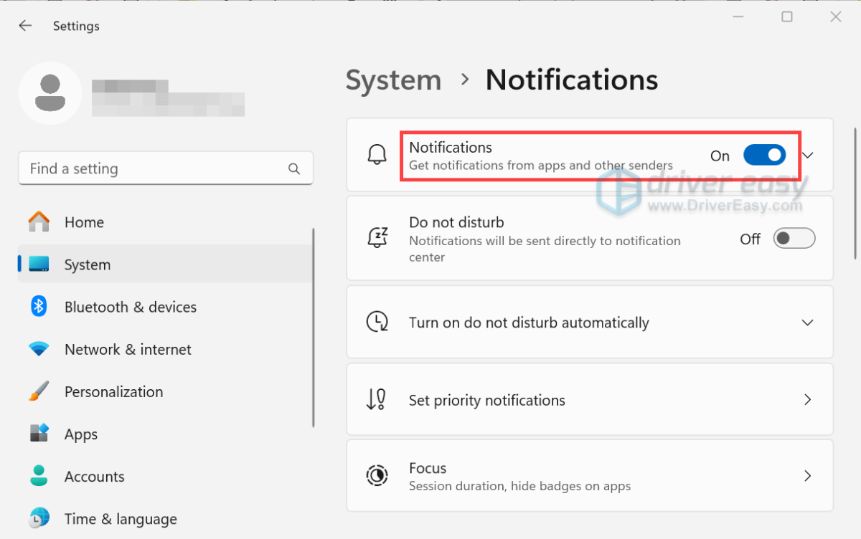The height and width of the screenshot is (539, 861).
Task: Click the bell icon beside Notifications
Action: pos(377,155)
